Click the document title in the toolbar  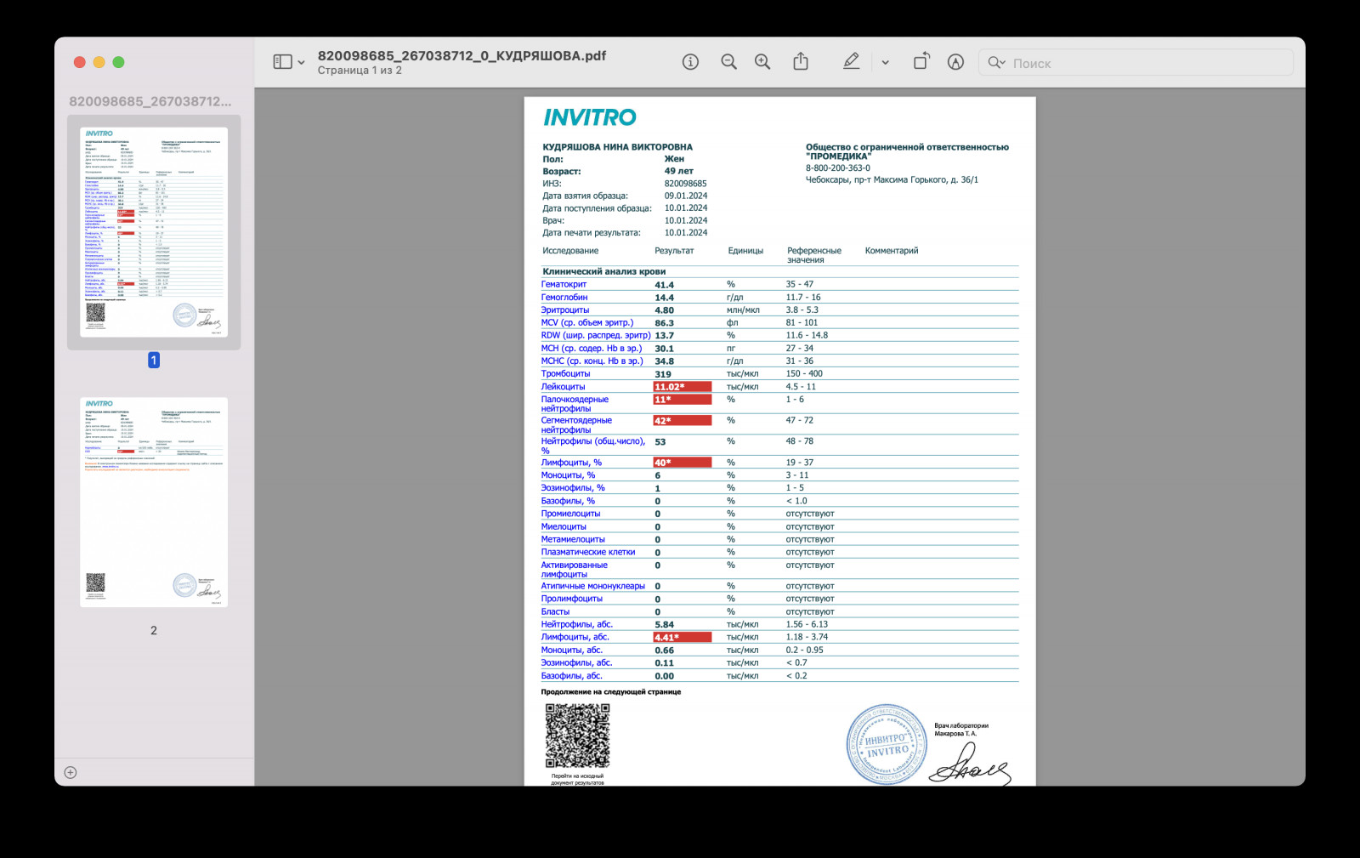462,55
